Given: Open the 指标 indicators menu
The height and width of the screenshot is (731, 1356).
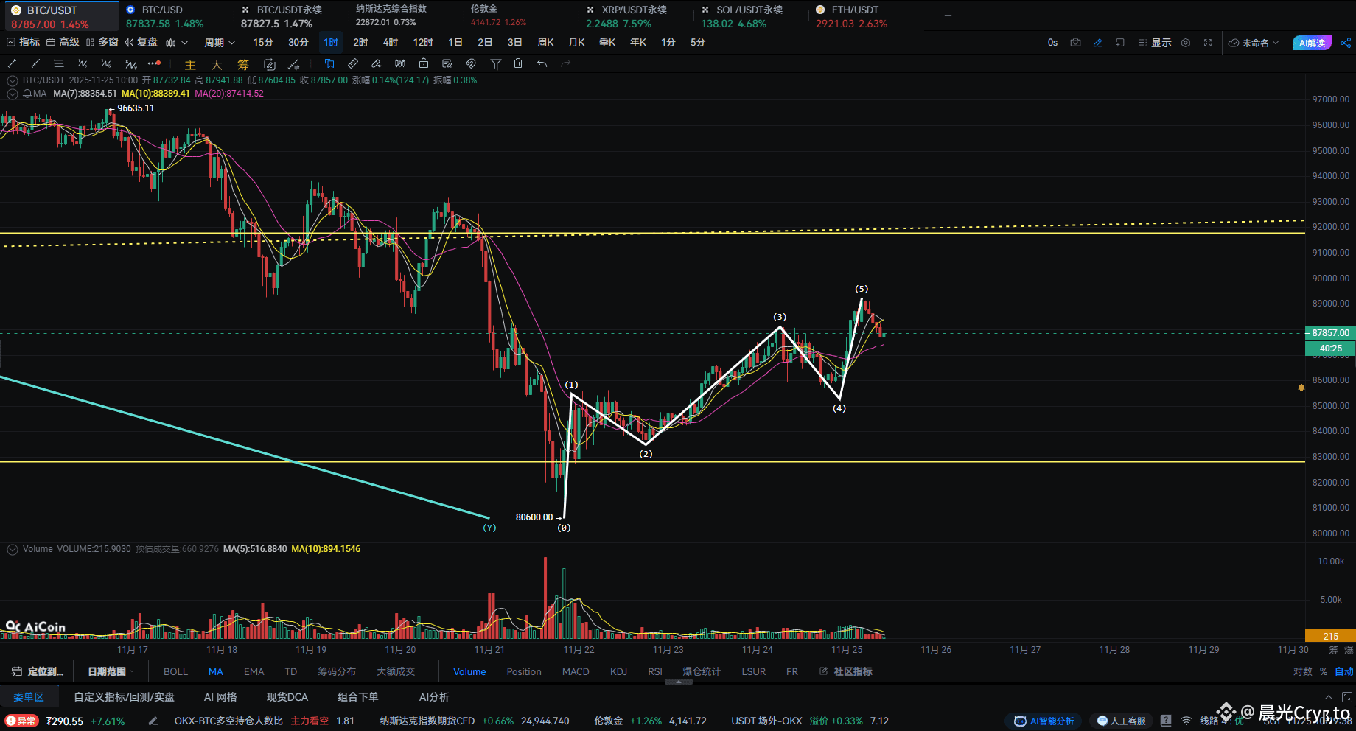Looking at the screenshot, I should [x=23, y=43].
